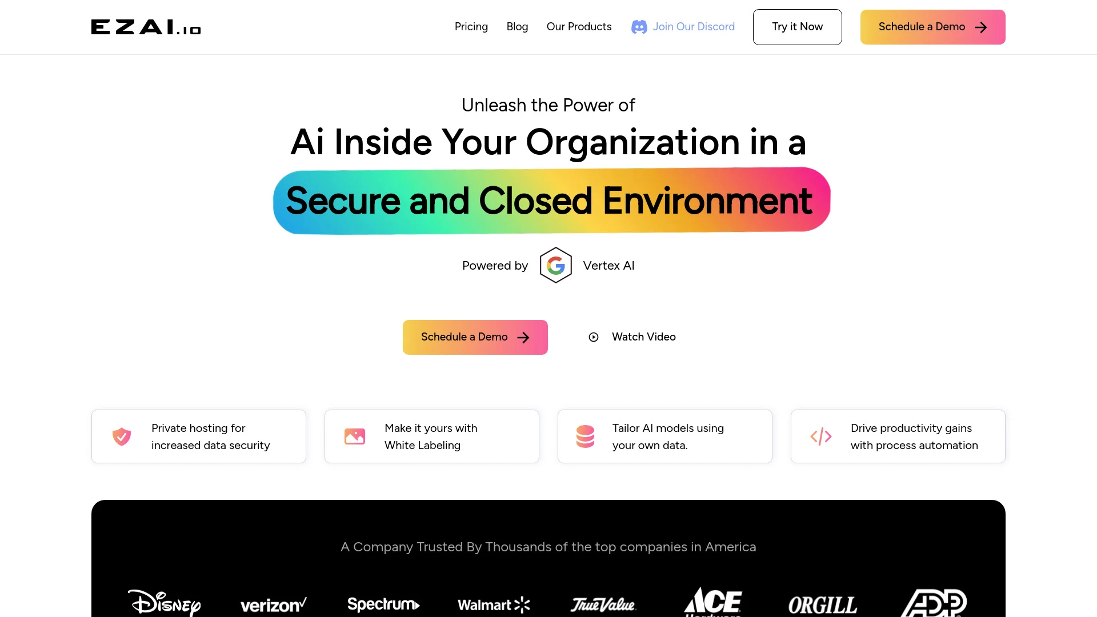Click the Watch Video text link
Viewport: 1097px width, 617px height.
[x=643, y=336]
